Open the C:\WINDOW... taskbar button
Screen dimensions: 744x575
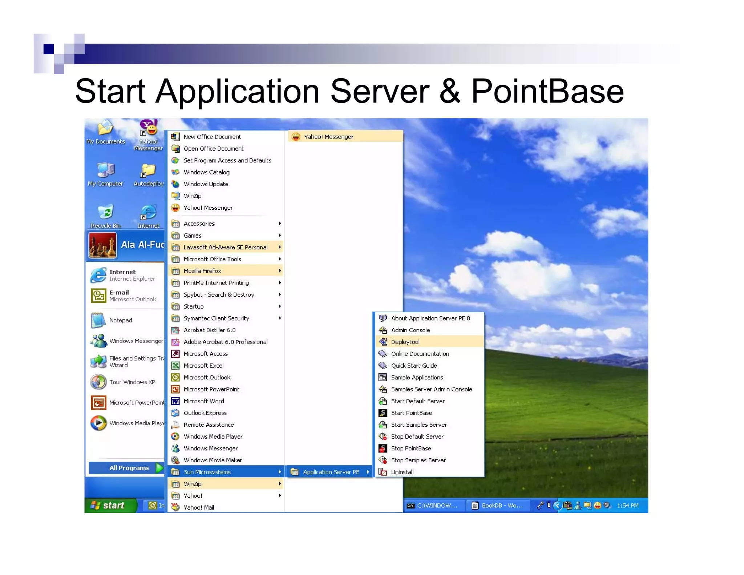[x=434, y=506]
